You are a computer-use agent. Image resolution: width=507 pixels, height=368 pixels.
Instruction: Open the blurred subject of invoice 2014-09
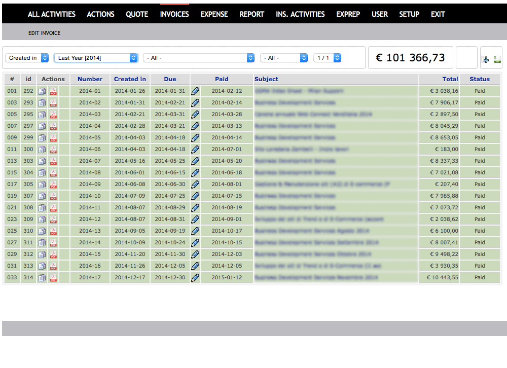[x=322, y=185]
